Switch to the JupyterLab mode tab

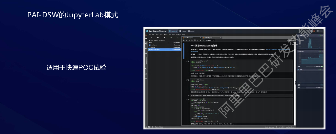pyautogui.click(x=173, y=31)
